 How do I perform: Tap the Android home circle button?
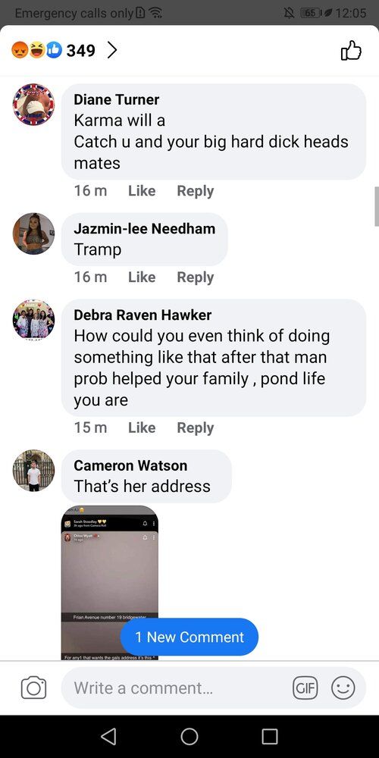(189, 736)
